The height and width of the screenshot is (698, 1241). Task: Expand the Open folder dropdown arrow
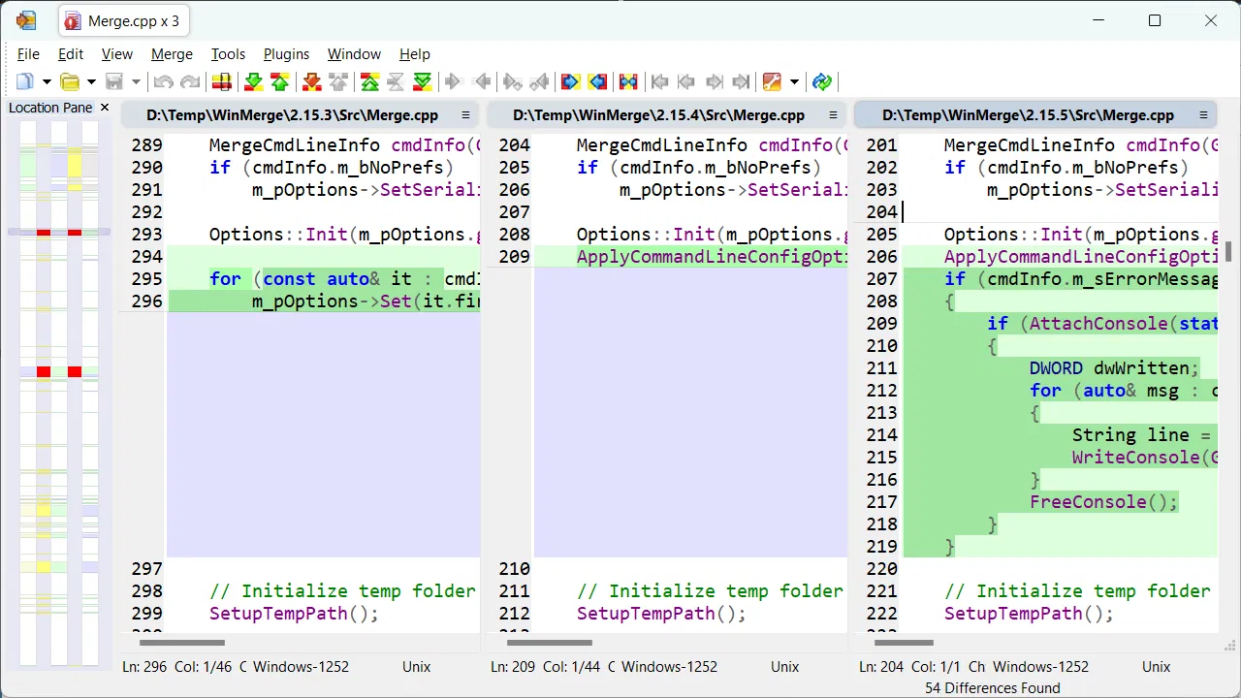tap(91, 82)
